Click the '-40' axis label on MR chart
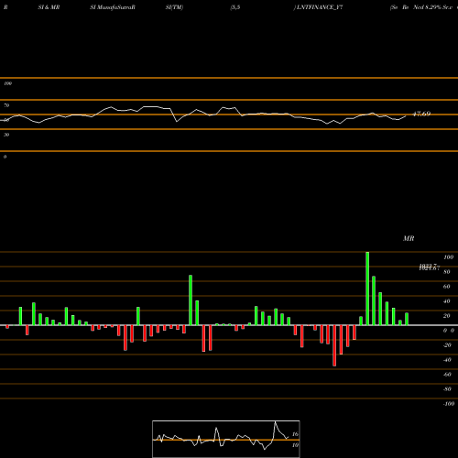Viewport: 458px width, 458px height. (447, 360)
